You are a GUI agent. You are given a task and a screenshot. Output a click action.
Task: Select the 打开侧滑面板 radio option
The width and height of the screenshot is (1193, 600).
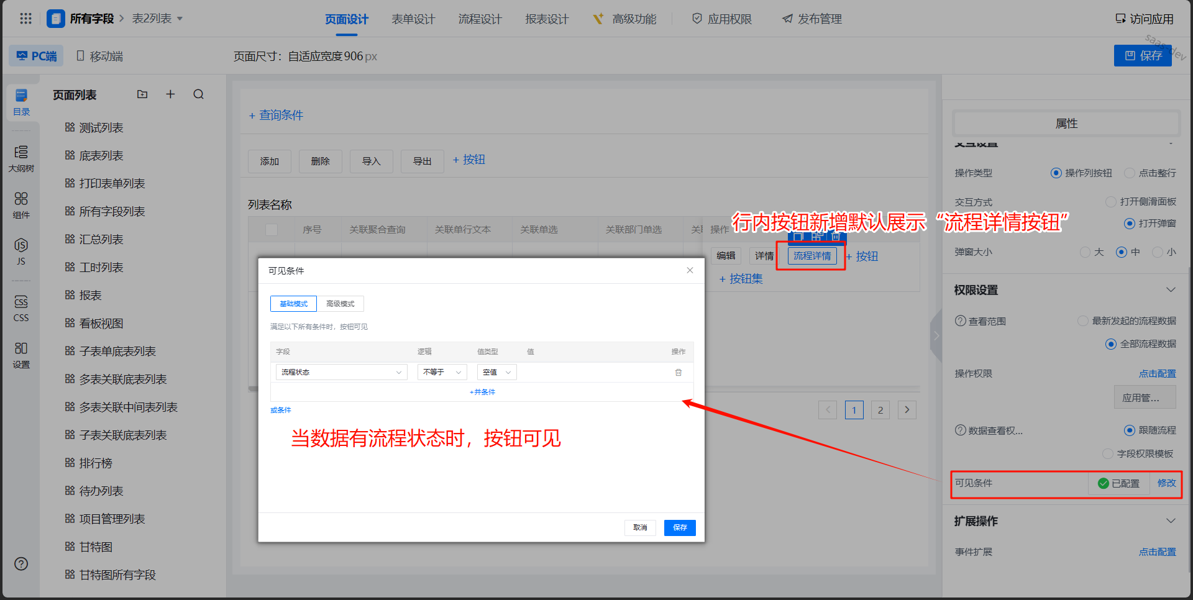click(x=1111, y=202)
